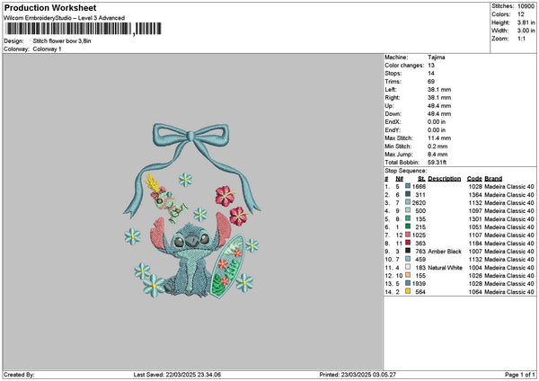Select the Width value '3.00 in'

click(526, 31)
